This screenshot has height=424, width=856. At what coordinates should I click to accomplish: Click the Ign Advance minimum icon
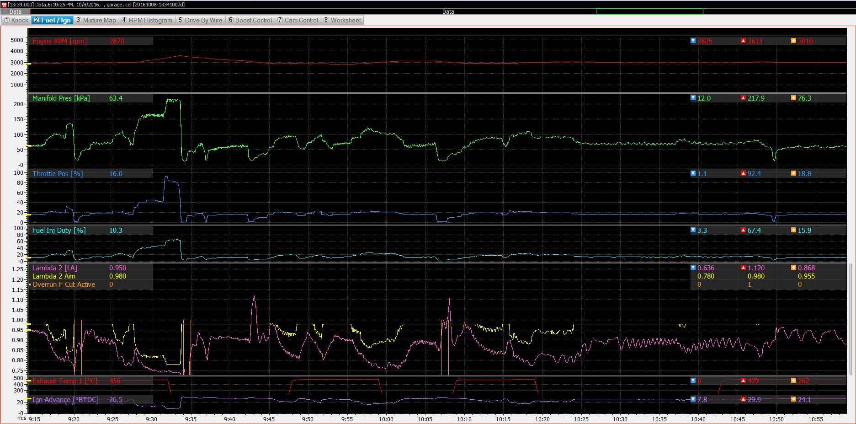coord(693,399)
